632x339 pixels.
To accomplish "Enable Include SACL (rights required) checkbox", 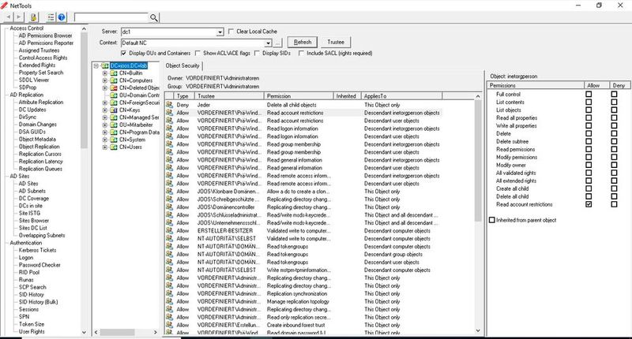I will pos(301,53).
